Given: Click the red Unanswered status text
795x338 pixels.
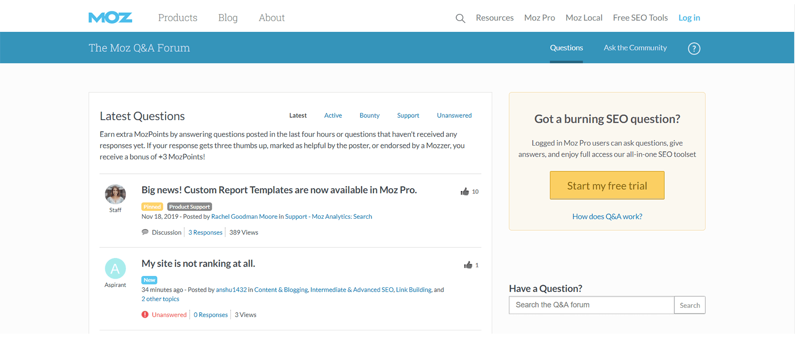Looking at the screenshot, I should click(169, 315).
